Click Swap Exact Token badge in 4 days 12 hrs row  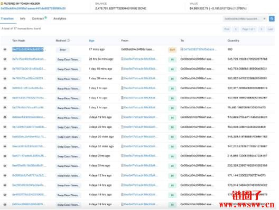pyautogui.click(x=68, y=176)
